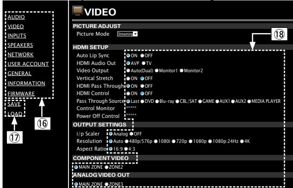Turn HDMI Control OFF
Viewport: 293px width, 188px height.
pos(142,93)
